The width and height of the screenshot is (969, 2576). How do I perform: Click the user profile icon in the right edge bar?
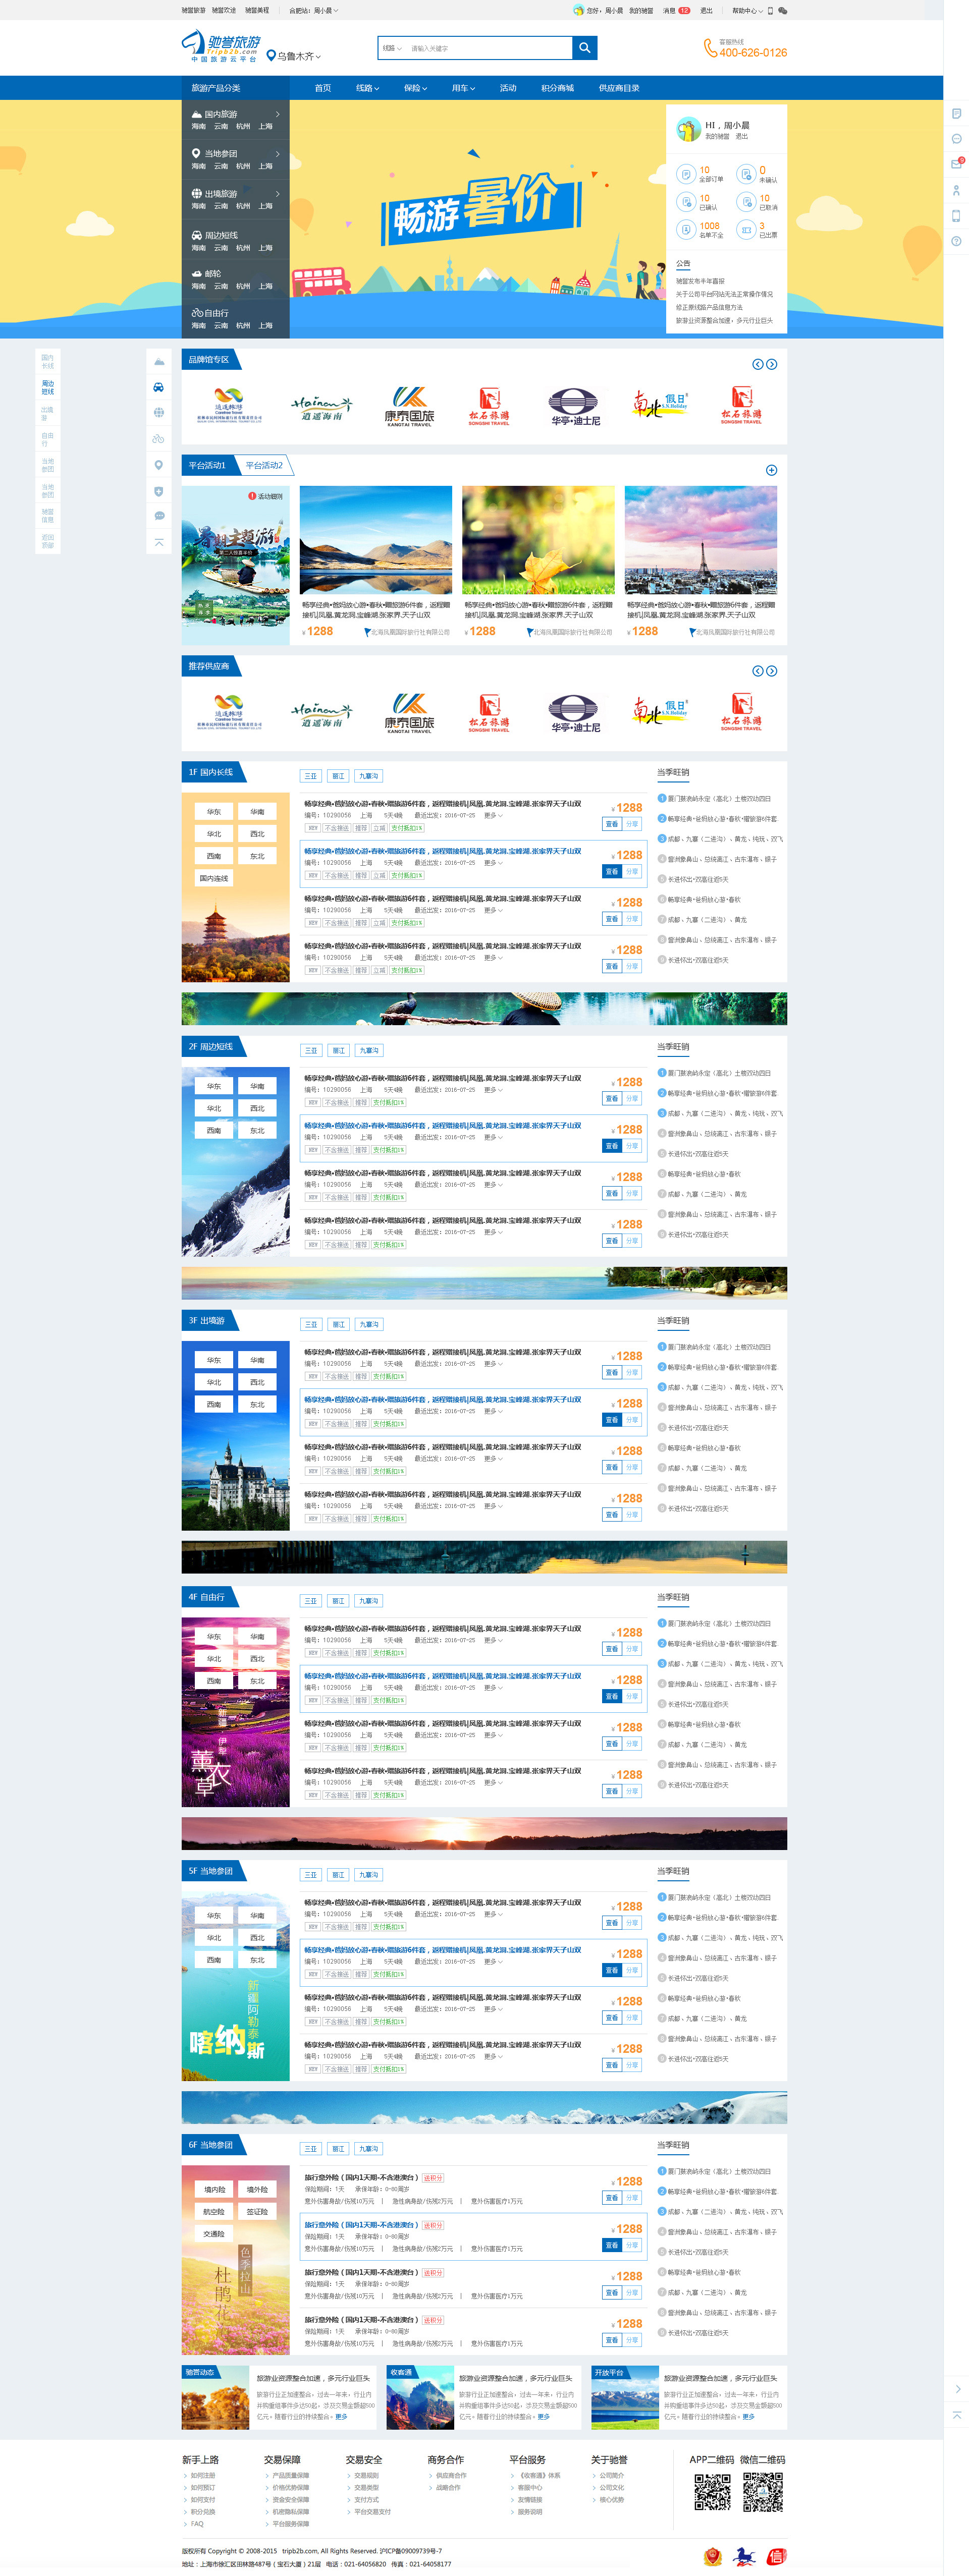(x=956, y=190)
